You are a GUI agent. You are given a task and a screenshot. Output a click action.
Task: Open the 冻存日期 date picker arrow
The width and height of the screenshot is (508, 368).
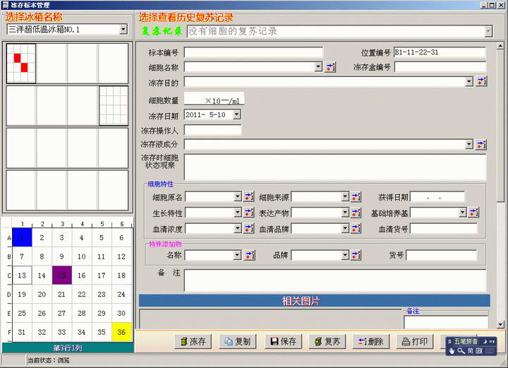[237, 114]
